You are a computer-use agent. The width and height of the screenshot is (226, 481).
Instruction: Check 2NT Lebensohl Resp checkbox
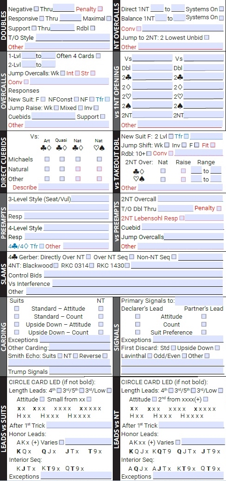point(182,218)
